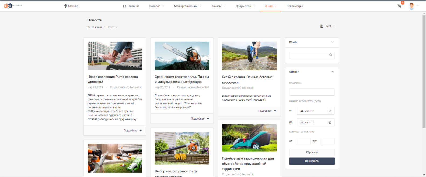This screenshot has width=426, height=177.
Task: Go to Главная in the top menu
Action: pyautogui.click(x=134, y=6)
